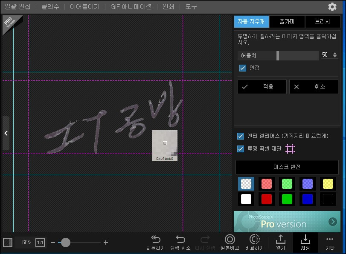
Task: Toggle the 투명 픽셀 재단 checkbox
Action: 241,149
